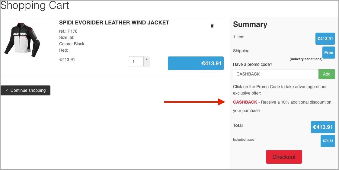Click the Spidi jacket product thumbnail
This screenshot has width=339, height=170.
pyautogui.click(x=22, y=39)
